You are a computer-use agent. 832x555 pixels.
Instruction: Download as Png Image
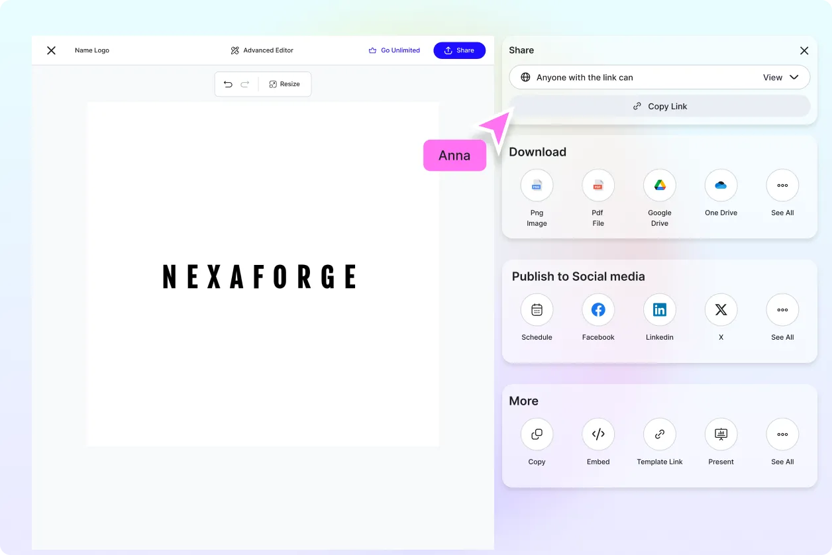tap(537, 185)
